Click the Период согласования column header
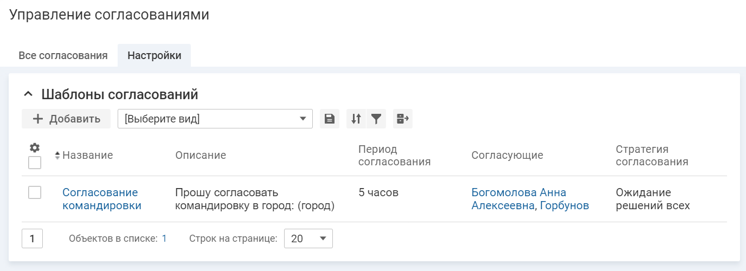 click(394, 156)
